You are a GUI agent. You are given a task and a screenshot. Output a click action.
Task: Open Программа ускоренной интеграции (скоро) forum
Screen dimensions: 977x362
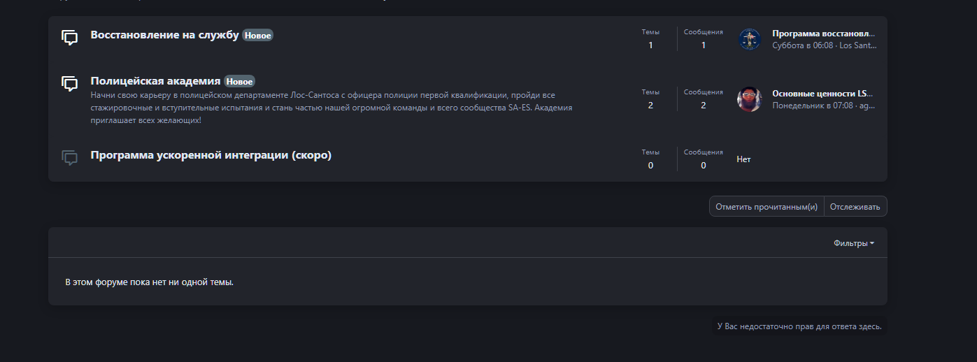[211, 155]
